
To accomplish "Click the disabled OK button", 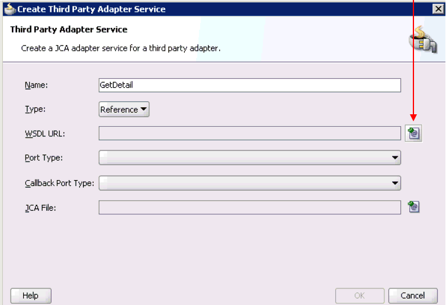I will point(360,296).
